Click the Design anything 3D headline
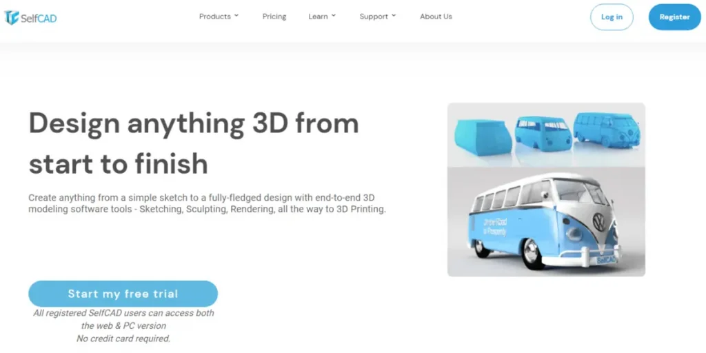Viewport: 706px width, 353px height. click(194, 143)
